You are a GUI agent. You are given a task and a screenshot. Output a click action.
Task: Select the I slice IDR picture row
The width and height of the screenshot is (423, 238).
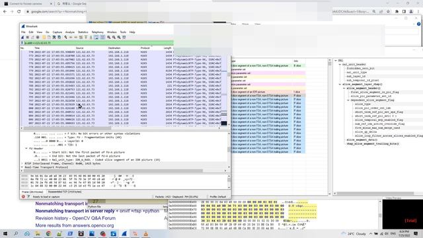[268, 92]
